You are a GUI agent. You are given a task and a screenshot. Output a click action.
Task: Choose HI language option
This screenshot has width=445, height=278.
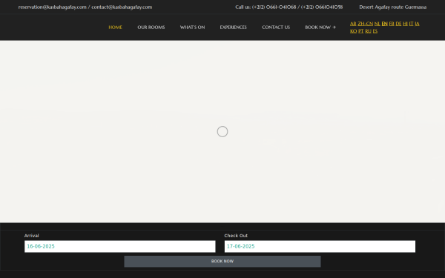(x=405, y=24)
